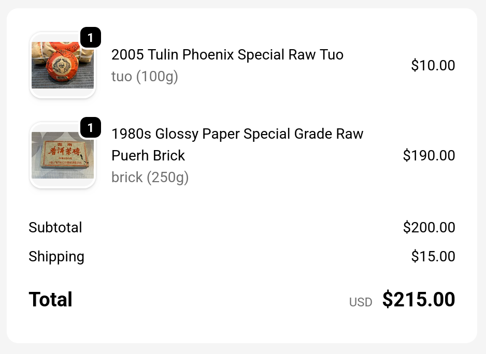Viewport: 486px width, 354px height.
Task: Click the $10.00 item price
Action: (x=433, y=66)
